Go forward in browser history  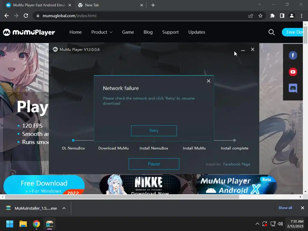[16, 16]
